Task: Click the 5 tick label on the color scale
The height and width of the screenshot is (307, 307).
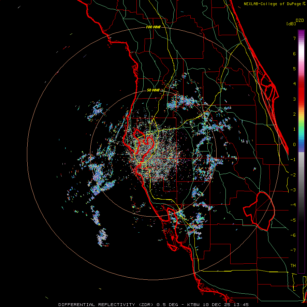Action: pos(294,69)
